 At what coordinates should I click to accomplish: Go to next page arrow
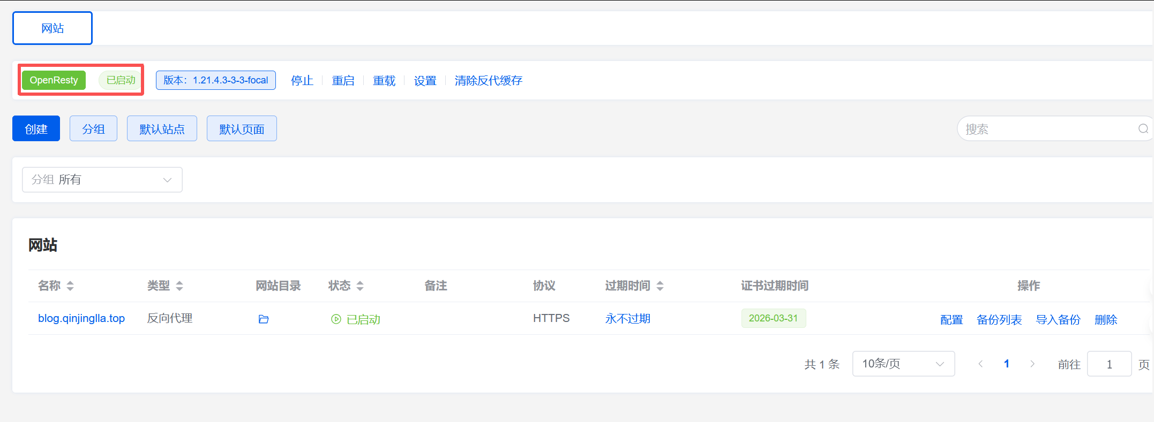[x=1032, y=364]
